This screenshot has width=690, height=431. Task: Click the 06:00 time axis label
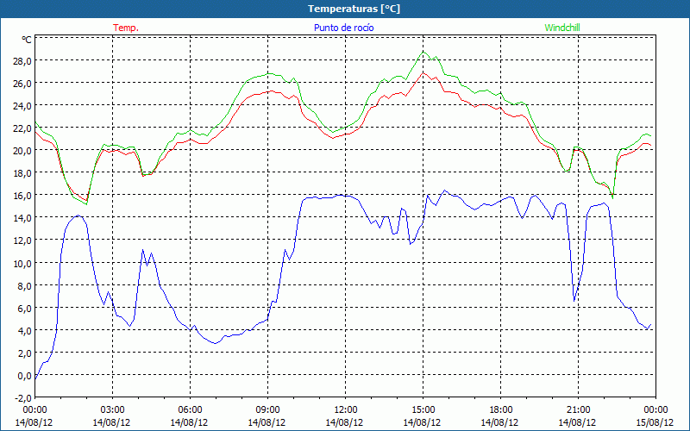point(190,410)
